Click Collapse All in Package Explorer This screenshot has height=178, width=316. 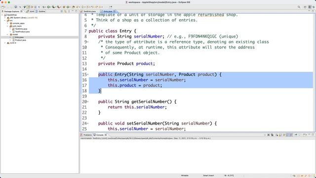[62, 11]
